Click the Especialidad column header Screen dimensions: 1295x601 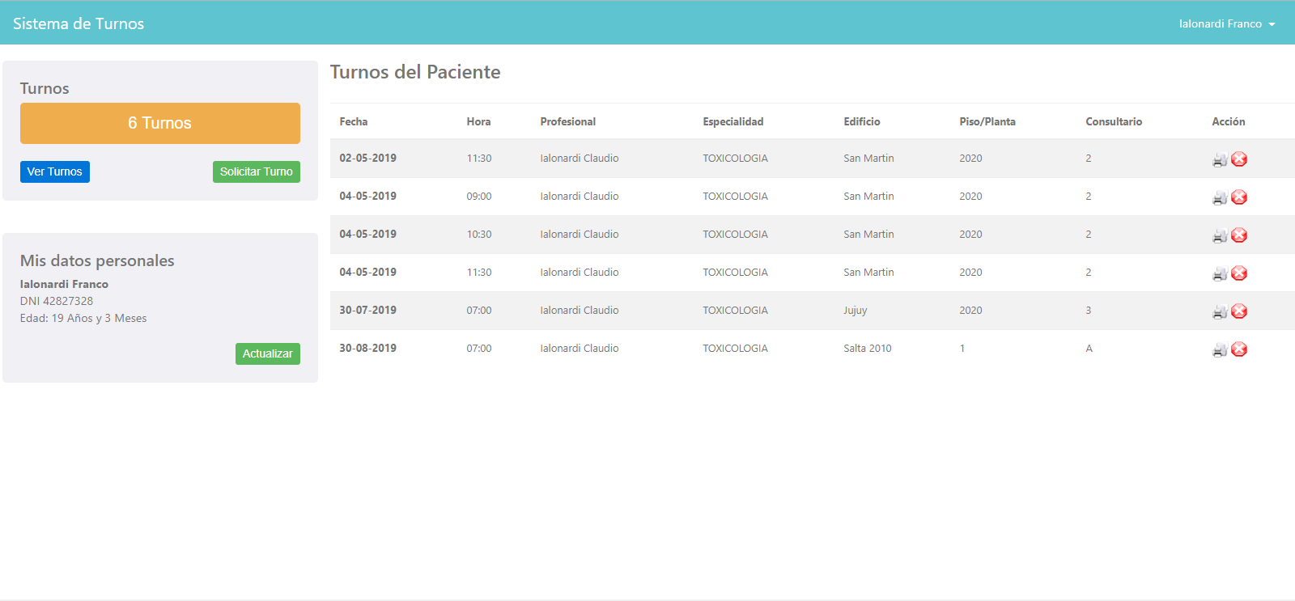(x=733, y=121)
